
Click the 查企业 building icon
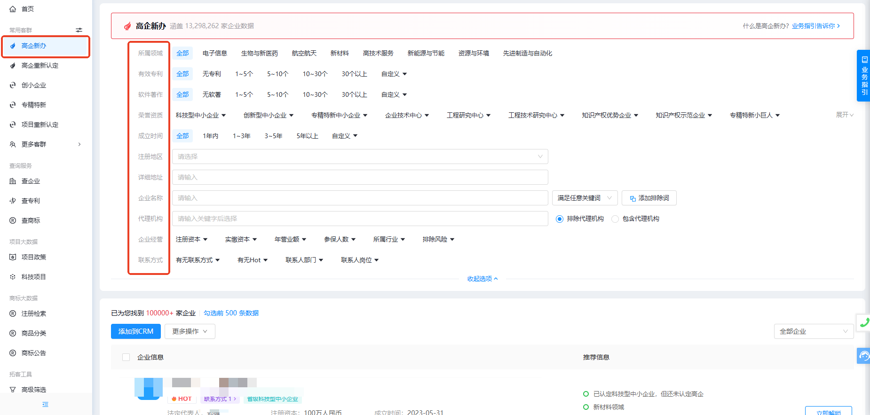13,181
